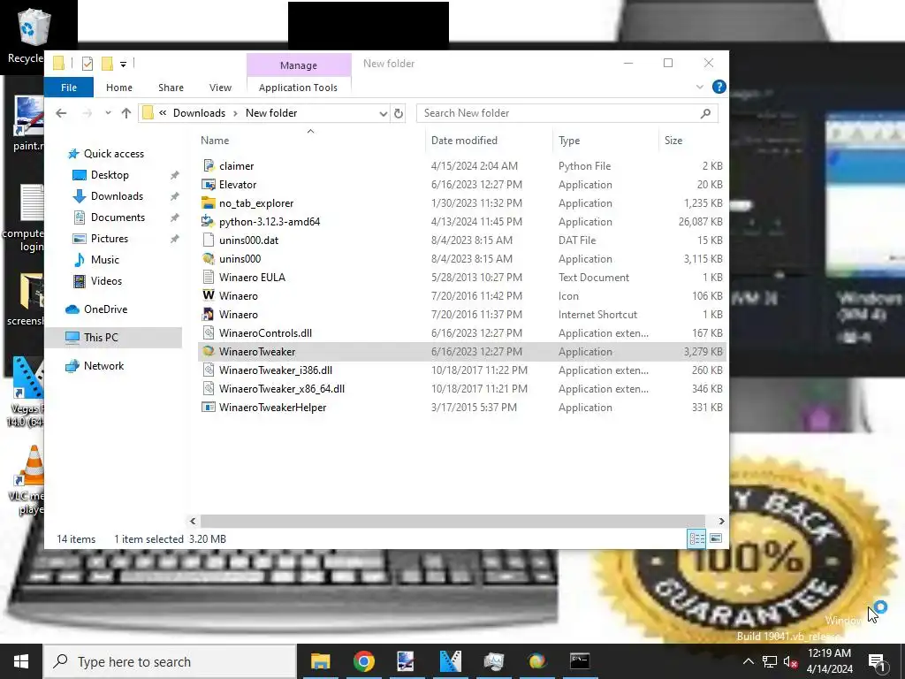905x679 pixels.
Task: Open the muted volume tray icon
Action: pos(790,662)
